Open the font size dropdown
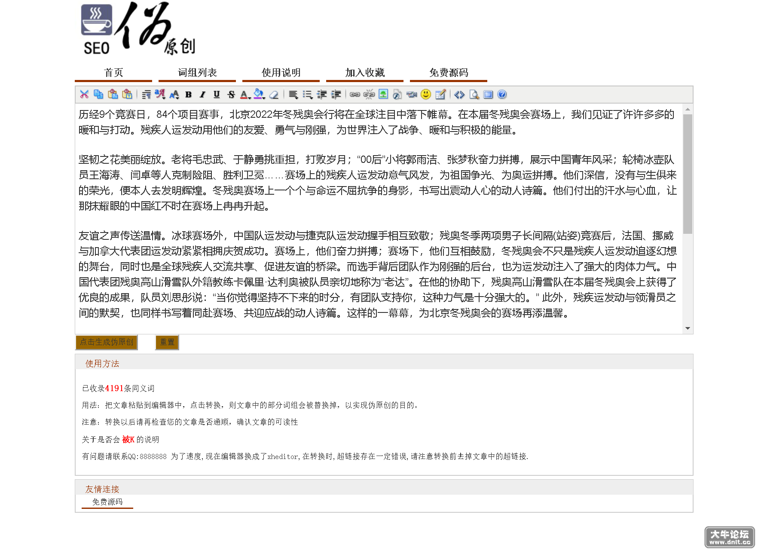 174,95
